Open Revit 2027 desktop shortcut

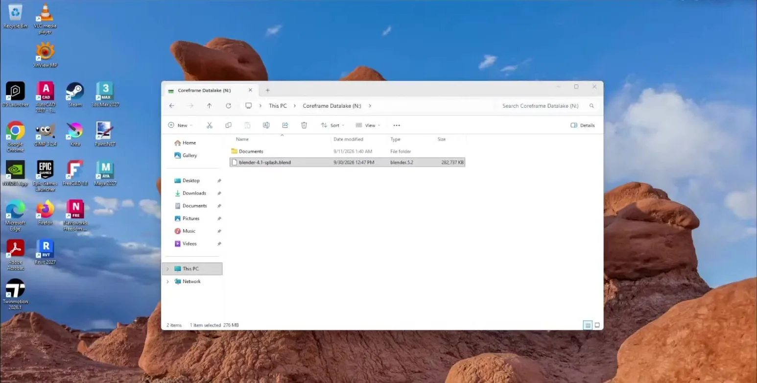click(x=45, y=252)
